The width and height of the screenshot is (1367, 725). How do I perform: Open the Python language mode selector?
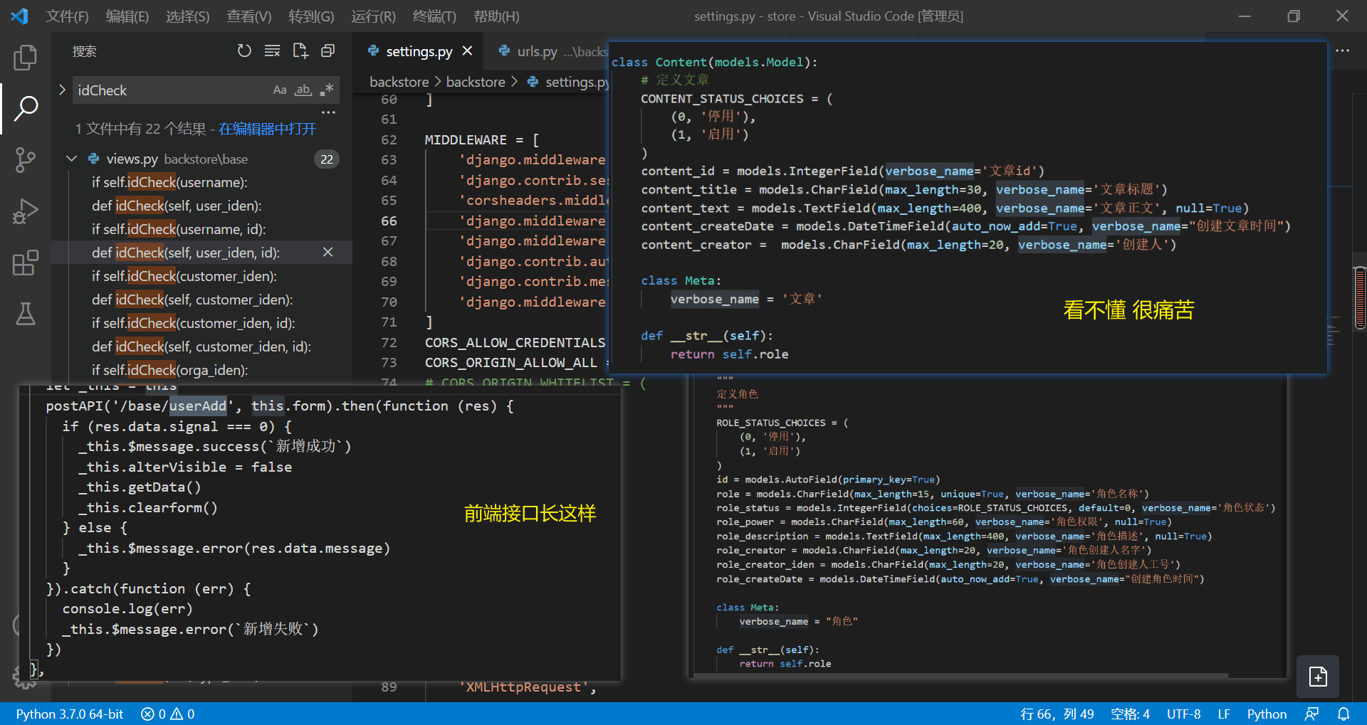pos(1266,714)
